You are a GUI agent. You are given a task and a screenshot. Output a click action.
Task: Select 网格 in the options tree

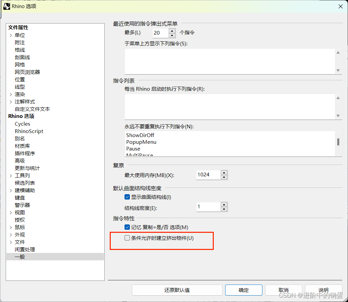[20, 65]
